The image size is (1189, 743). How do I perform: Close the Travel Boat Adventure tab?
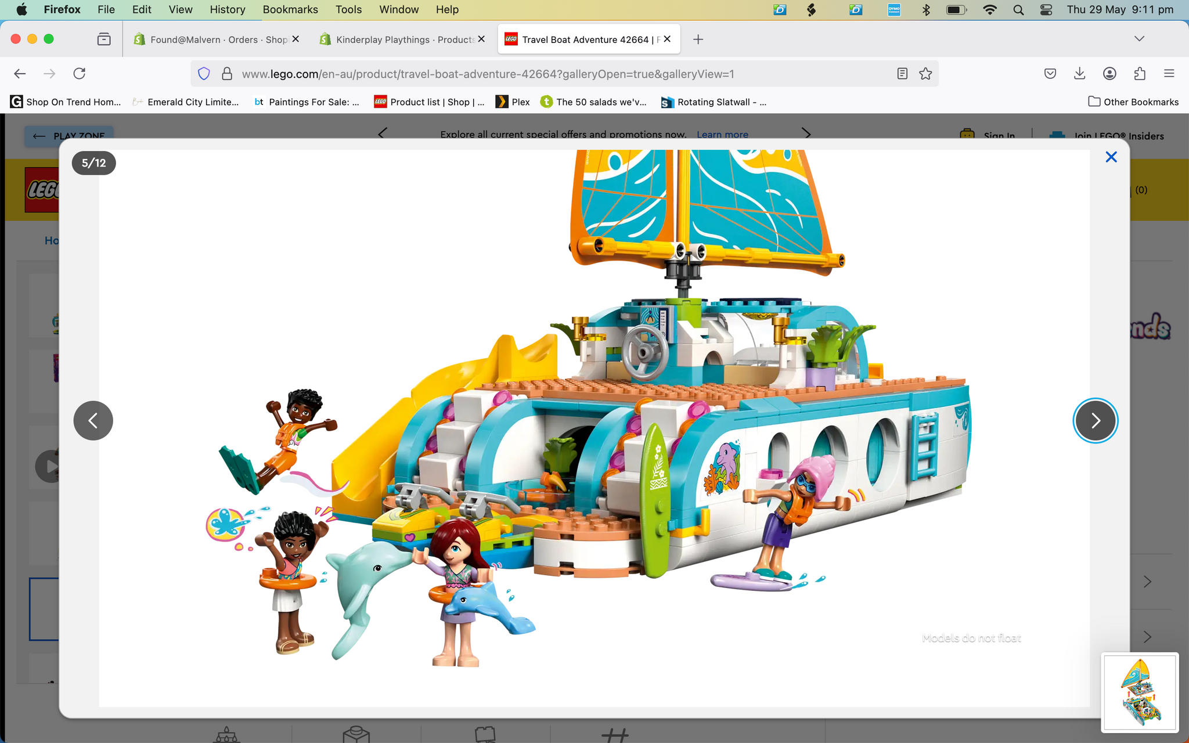pyautogui.click(x=667, y=39)
